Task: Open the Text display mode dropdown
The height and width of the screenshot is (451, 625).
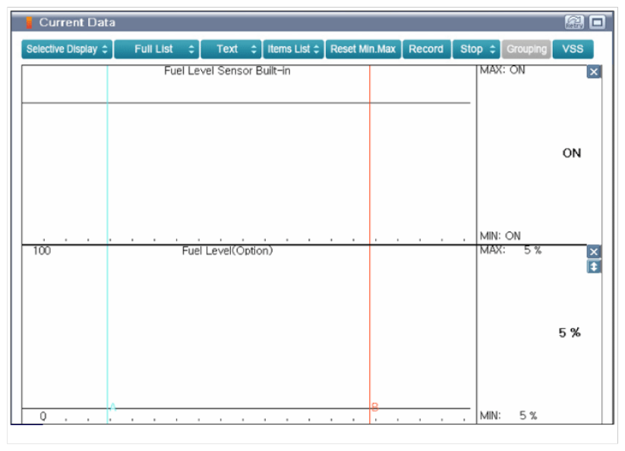Action: click(231, 49)
